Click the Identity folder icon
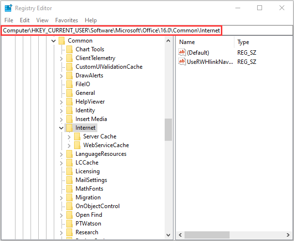 (69, 110)
